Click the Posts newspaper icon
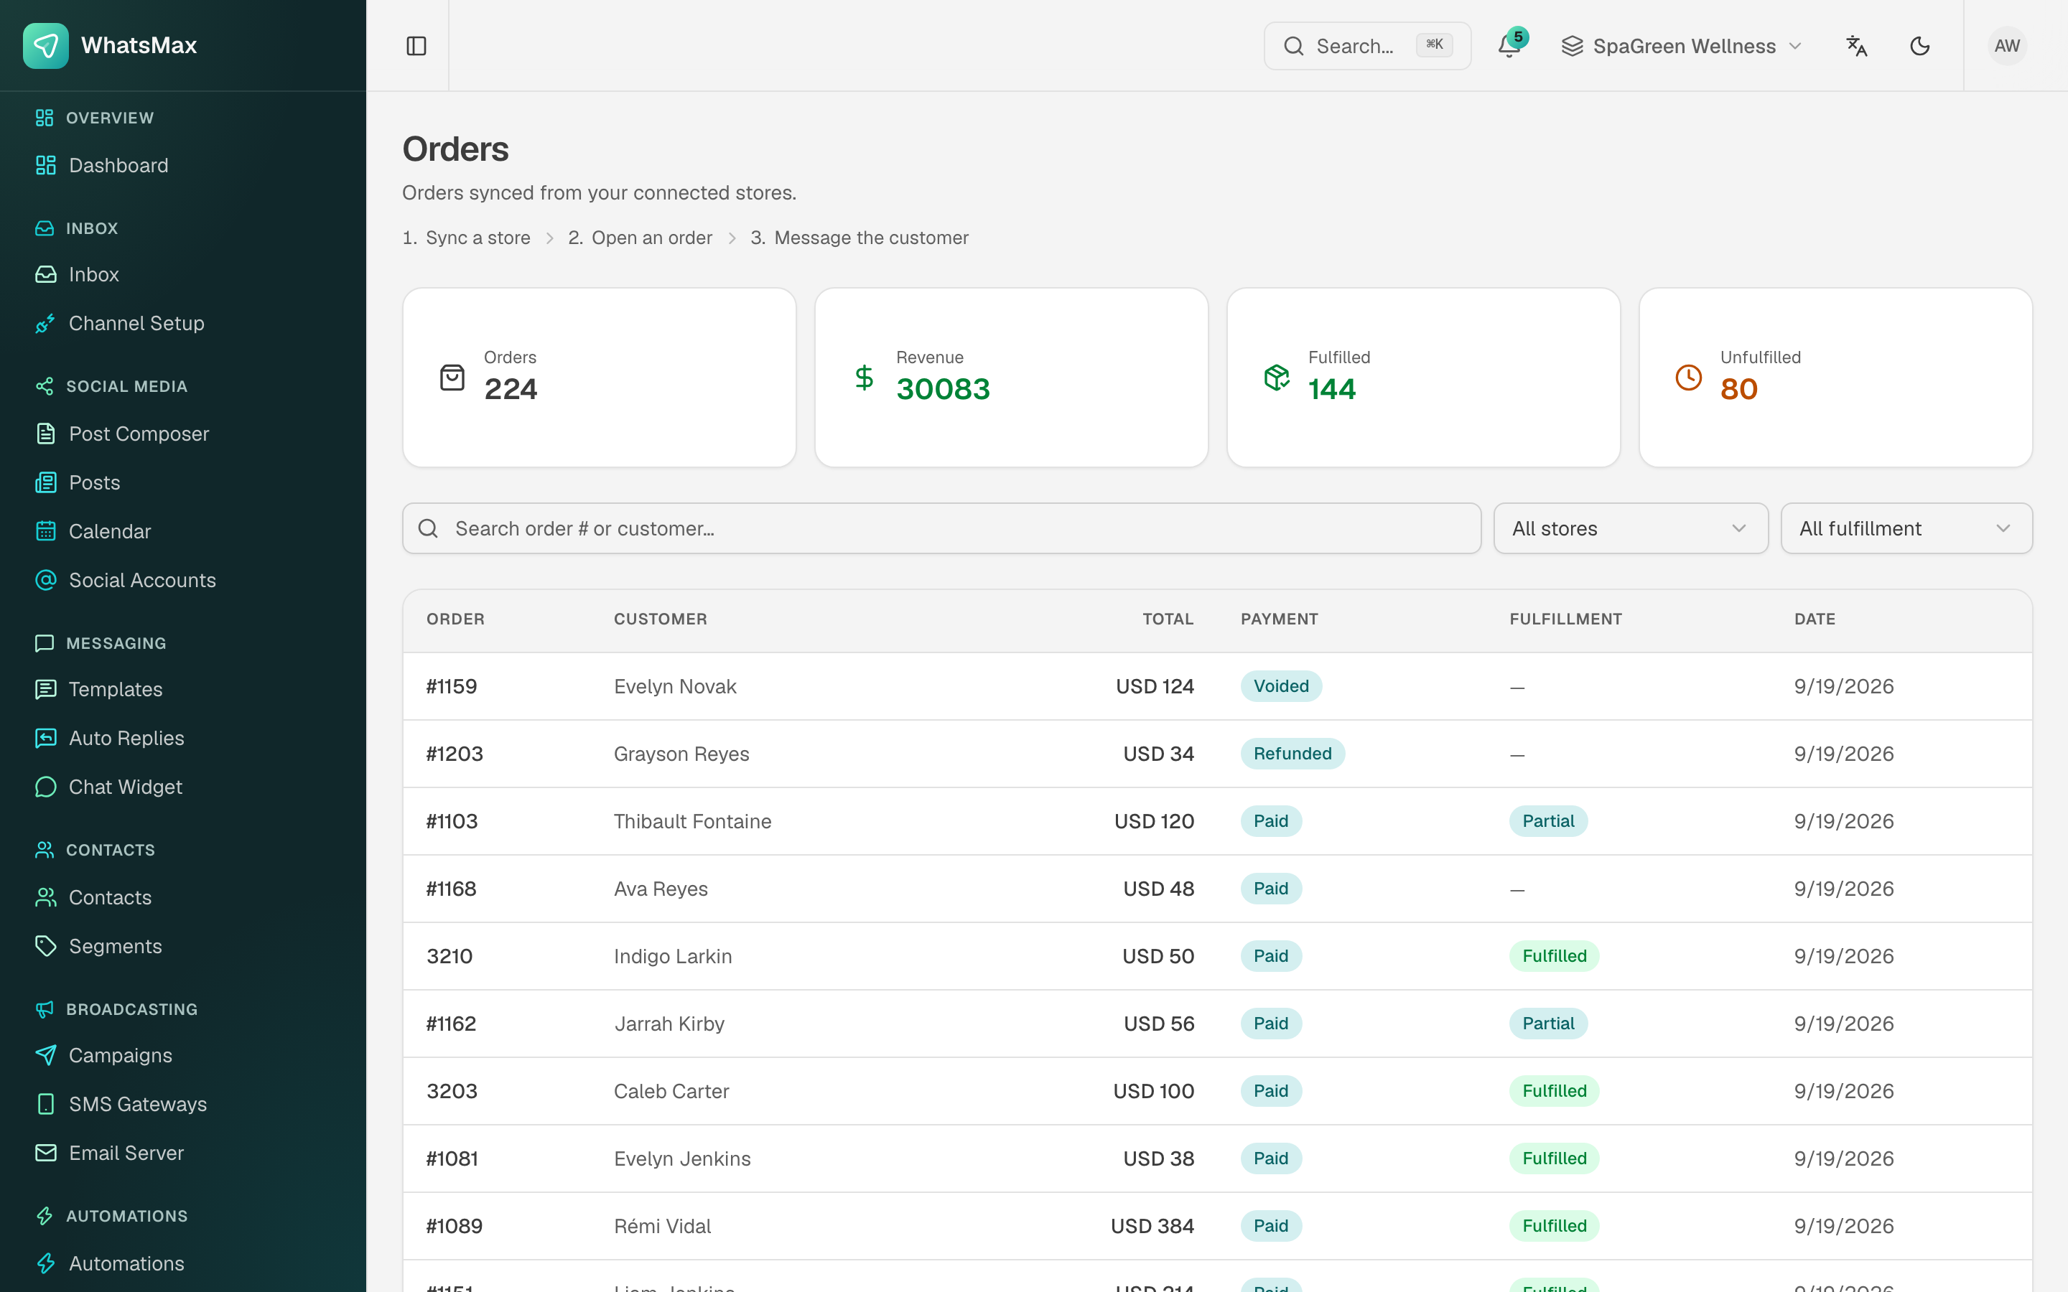 [x=45, y=482]
